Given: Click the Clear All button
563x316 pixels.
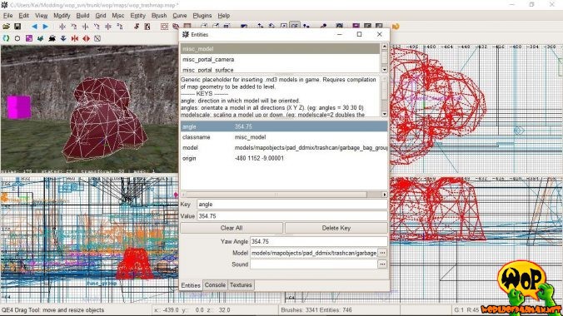Looking at the screenshot, I should [x=232, y=228].
